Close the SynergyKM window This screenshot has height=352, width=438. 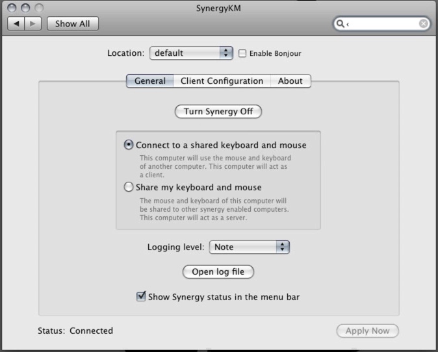(12, 8)
